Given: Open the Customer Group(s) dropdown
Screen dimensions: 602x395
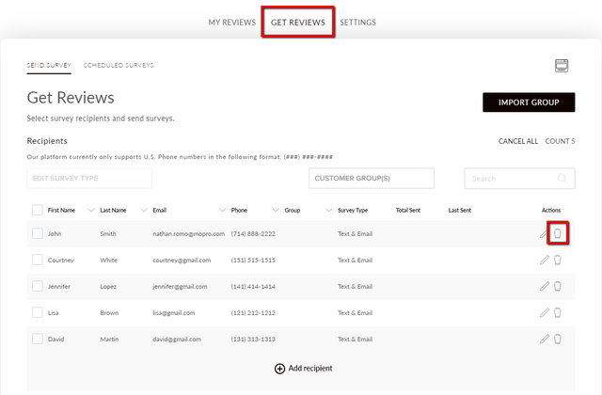Looking at the screenshot, I should [x=372, y=178].
